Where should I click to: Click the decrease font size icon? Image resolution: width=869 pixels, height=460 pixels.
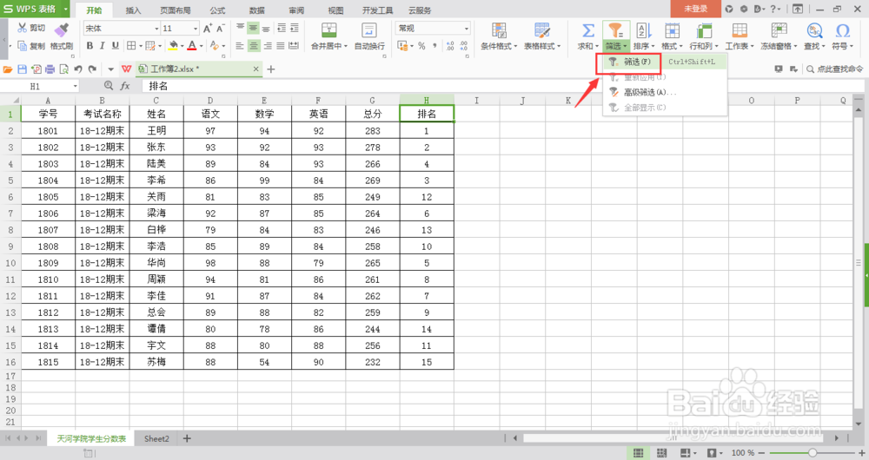click(221, 29)
